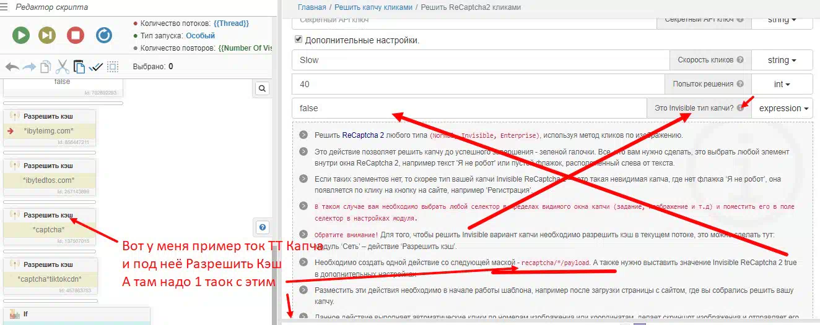Click the antenna icon above *captcha*tiktokcdn*
820x325 pixels.
(x=14, y=264)
